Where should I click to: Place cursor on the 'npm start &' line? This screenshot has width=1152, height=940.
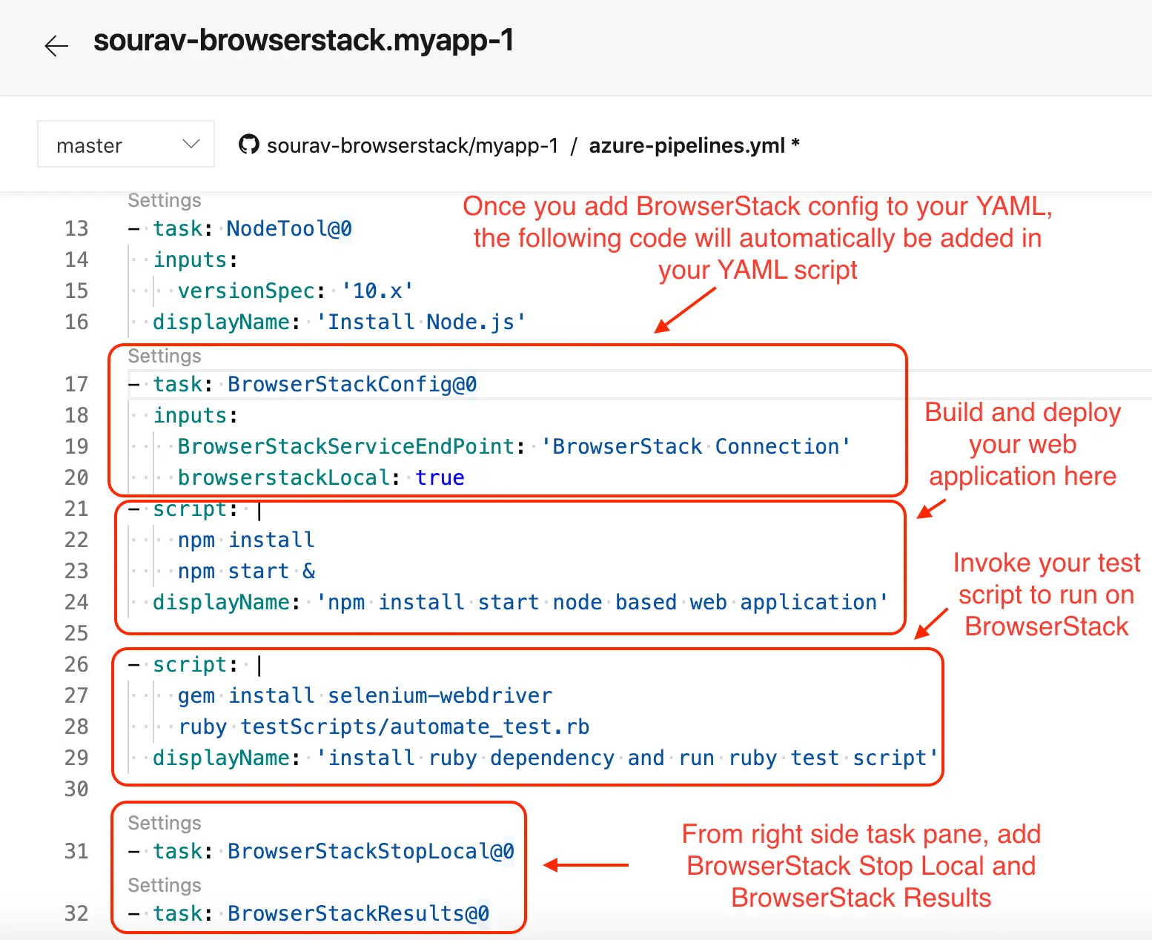246,571
